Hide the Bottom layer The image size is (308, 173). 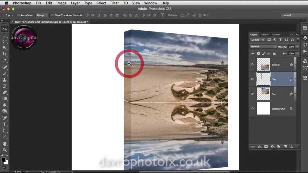(252, 65)
